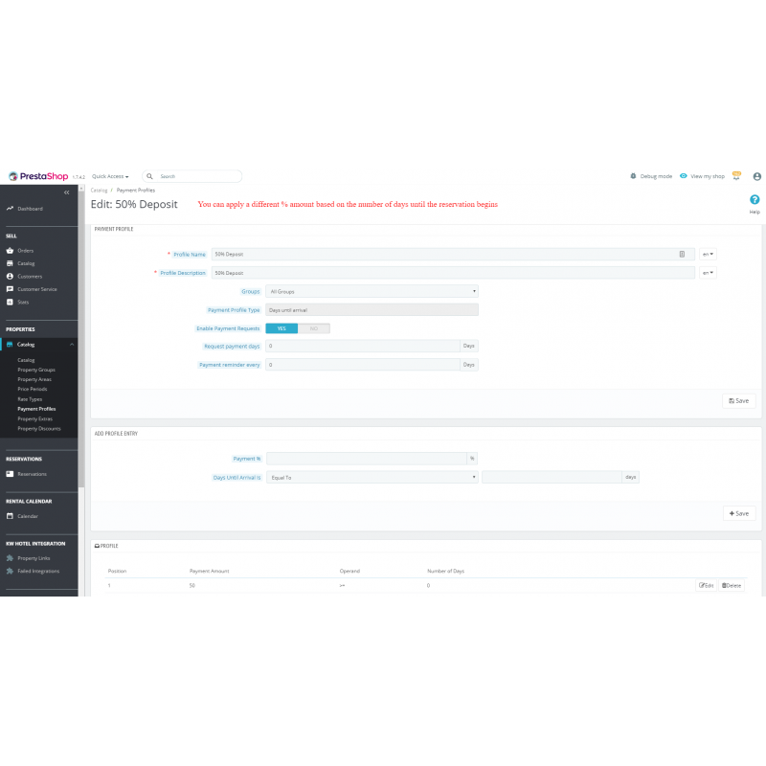Click the Payment reminder every field
This screenshot has width=766, height=766.
tap(363, 365)
